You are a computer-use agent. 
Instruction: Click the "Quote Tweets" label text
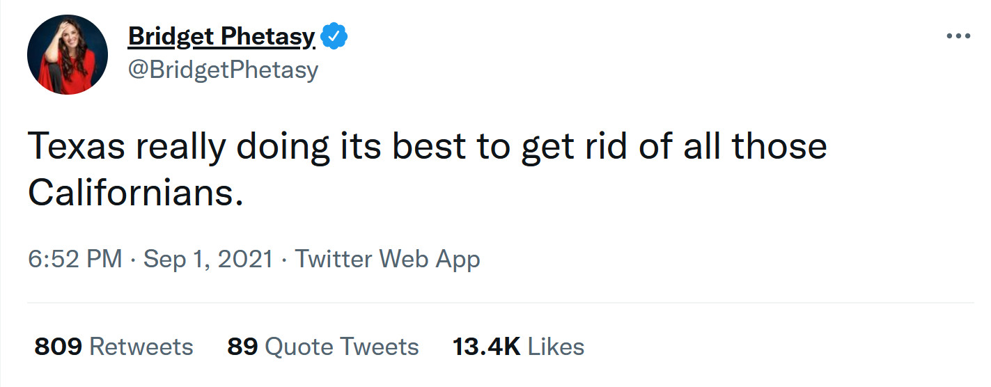coord(343,346)
